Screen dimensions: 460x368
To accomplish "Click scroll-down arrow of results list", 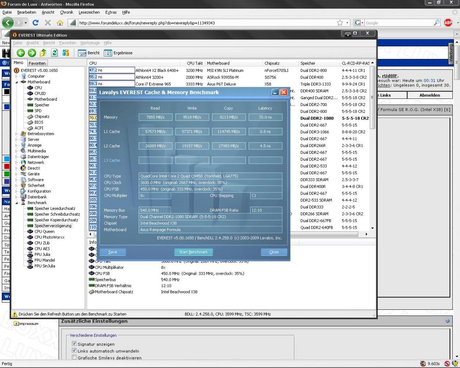I will pyautogui.click(x=372, y=228).
